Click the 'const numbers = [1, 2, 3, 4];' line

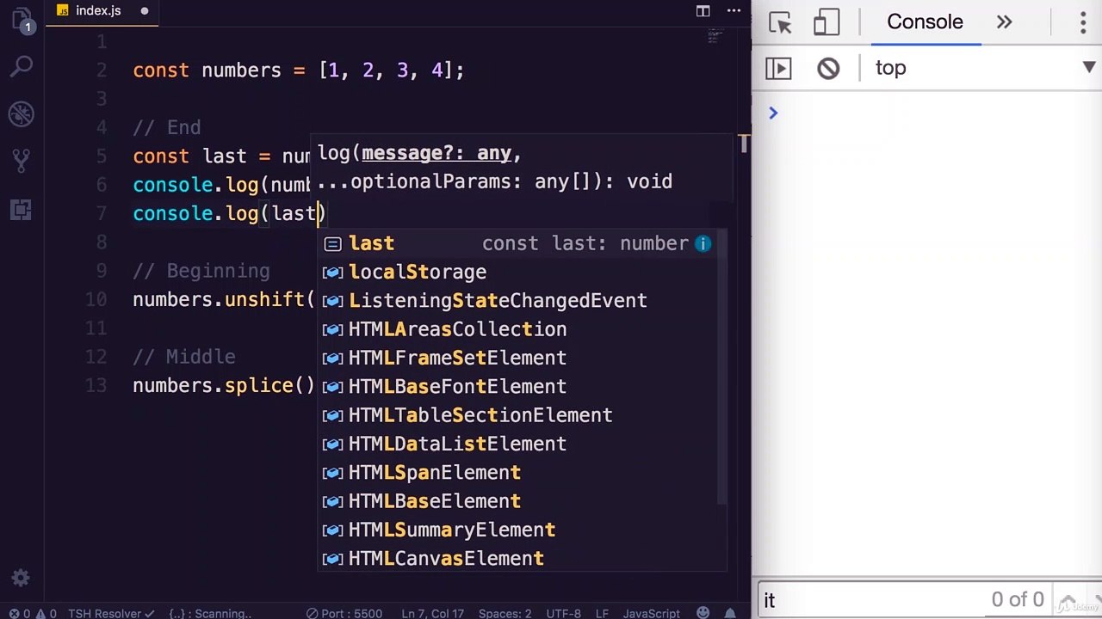point(299,70)
